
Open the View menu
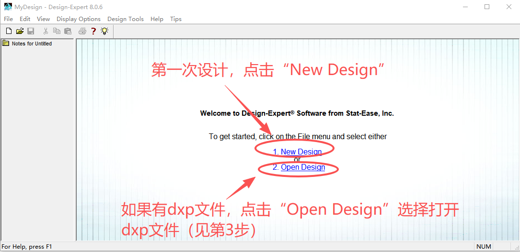[43, 19]
